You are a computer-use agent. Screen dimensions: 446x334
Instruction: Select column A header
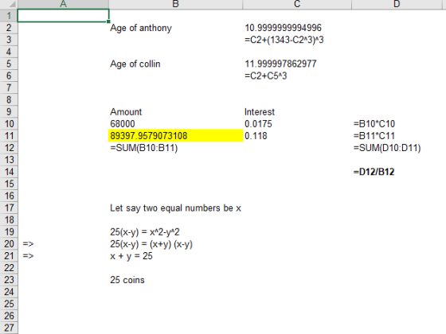pyautogui.click(x=63, y=4)
